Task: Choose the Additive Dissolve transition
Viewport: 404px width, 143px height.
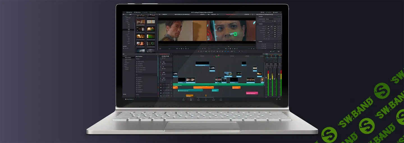Action: pyautogui.click(x=141, y=62)
